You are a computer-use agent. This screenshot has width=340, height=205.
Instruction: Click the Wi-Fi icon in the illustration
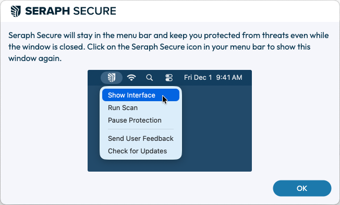point(131,77)
